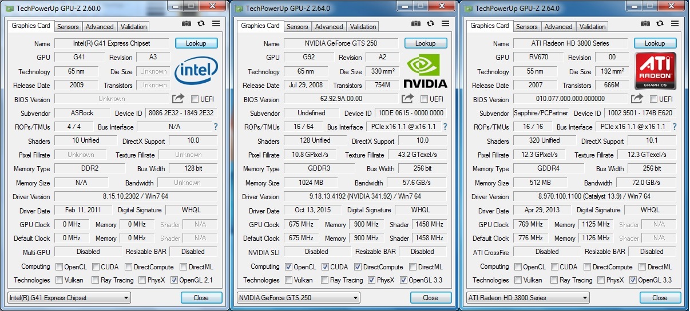Toggle OpenGL 2.1 checkbox in Intel window
Screen dimensions: 690x311
pyautogui.click(x=174, y=280)
